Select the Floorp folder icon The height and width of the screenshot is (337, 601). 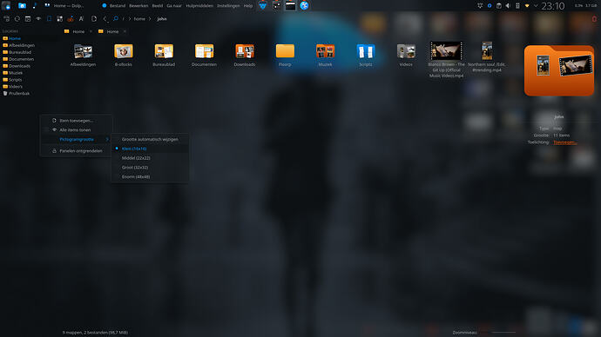coord(285,51)
